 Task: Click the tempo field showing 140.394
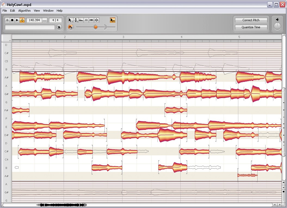pos(34,20)
